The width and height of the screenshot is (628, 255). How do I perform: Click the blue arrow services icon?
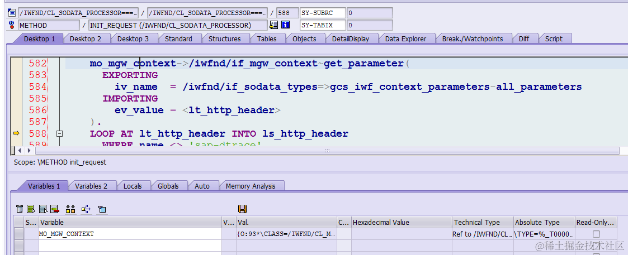point(86,209)
